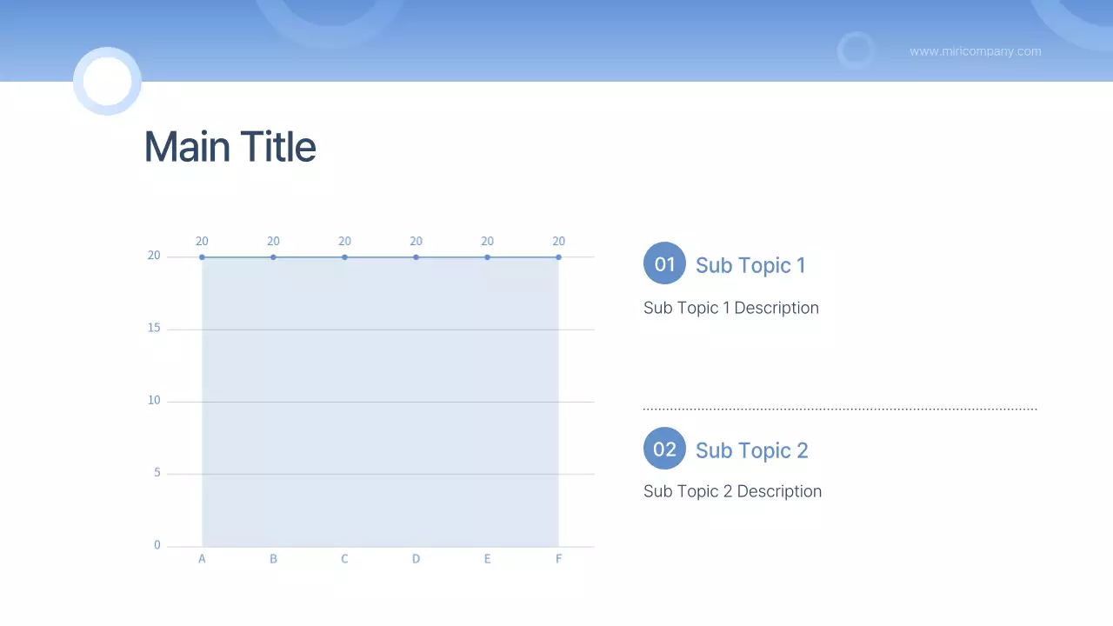The height and width of the screenshot is (626, 1113).
Task: Click the chart data point above D
Action: (x=416, y=256)
